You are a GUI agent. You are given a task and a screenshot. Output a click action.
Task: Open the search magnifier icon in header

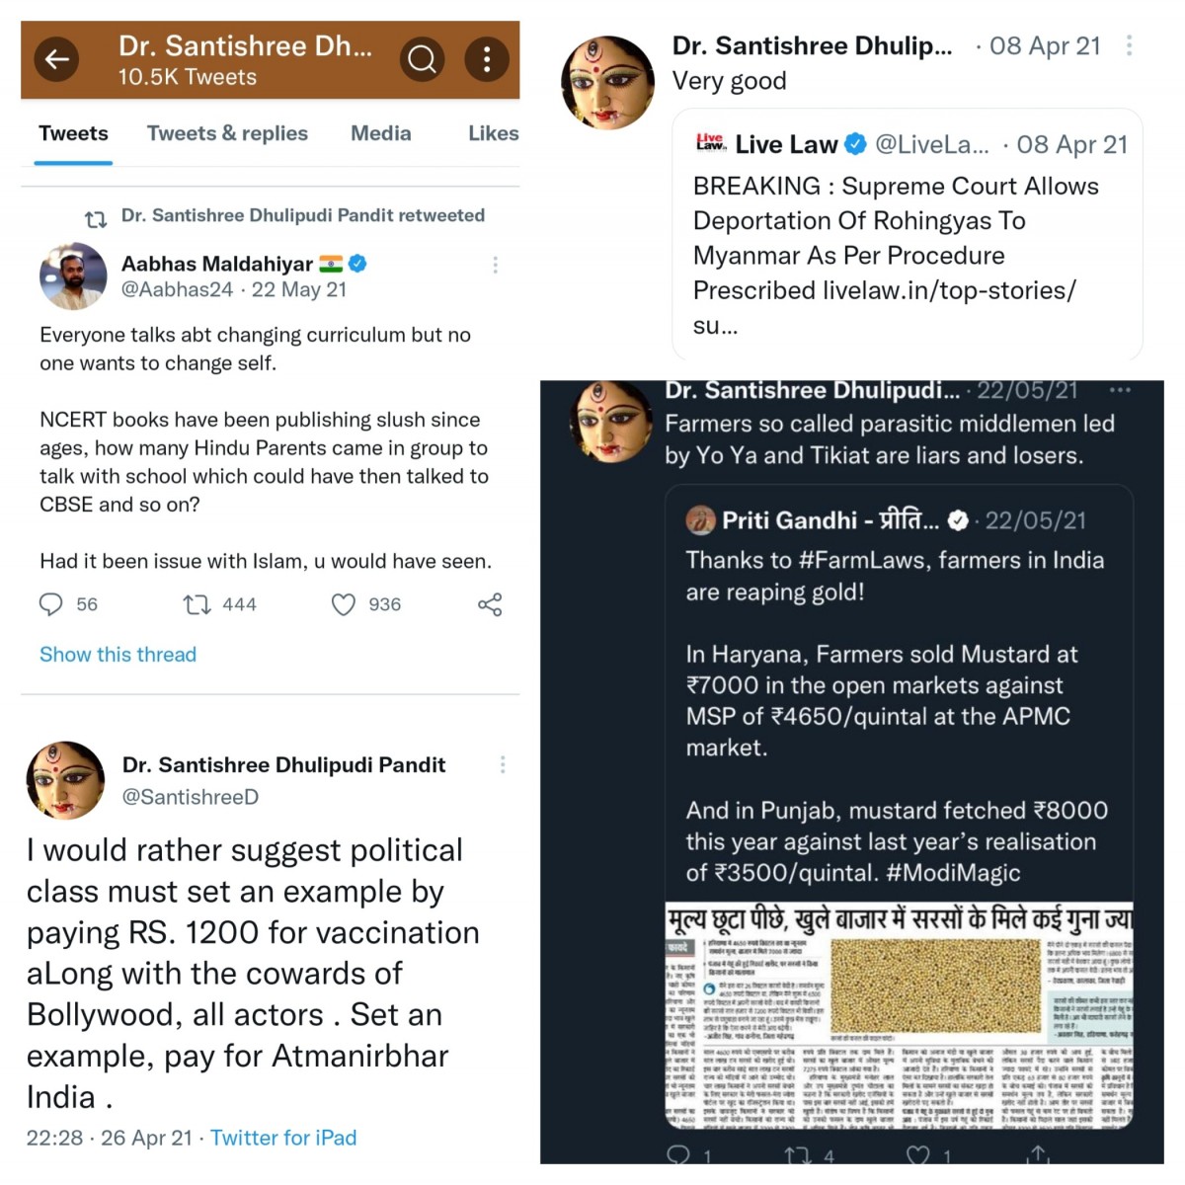pyautogui.click(x=422, y=59)
